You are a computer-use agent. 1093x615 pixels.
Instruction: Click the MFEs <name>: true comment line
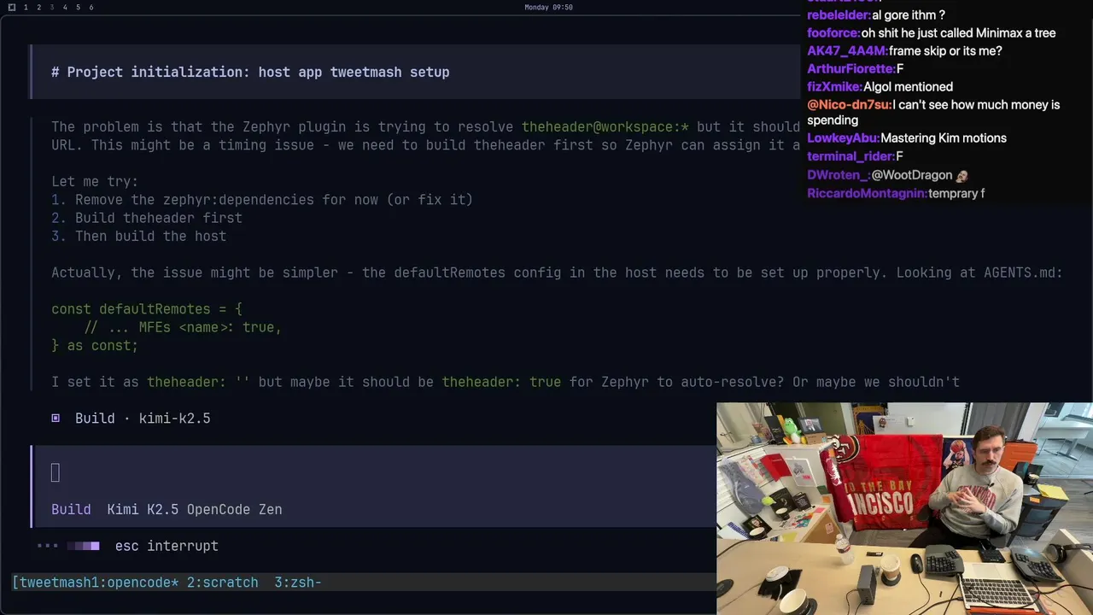(x=183, y=327)
